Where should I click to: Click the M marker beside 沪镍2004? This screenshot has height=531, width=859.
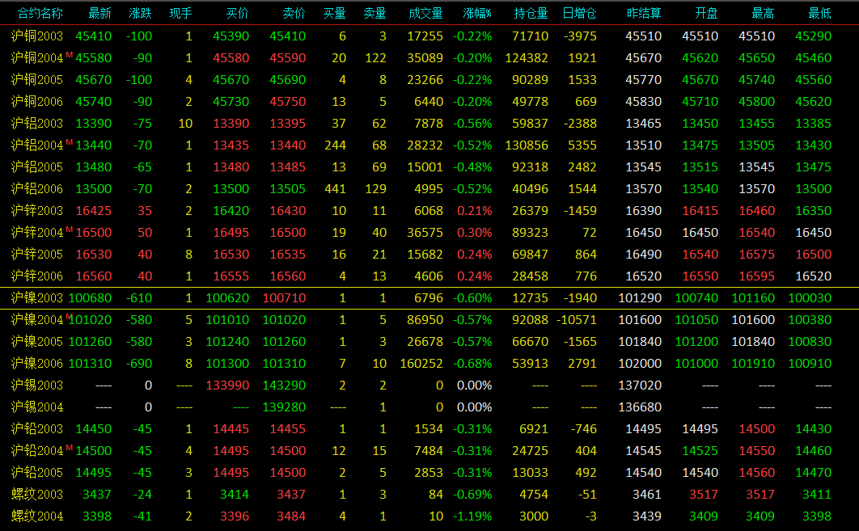[x=69, y=316]
